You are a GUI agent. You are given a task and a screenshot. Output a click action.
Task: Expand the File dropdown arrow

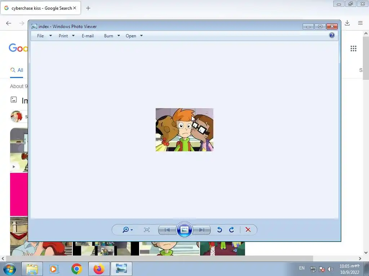(x=50, y=36)
